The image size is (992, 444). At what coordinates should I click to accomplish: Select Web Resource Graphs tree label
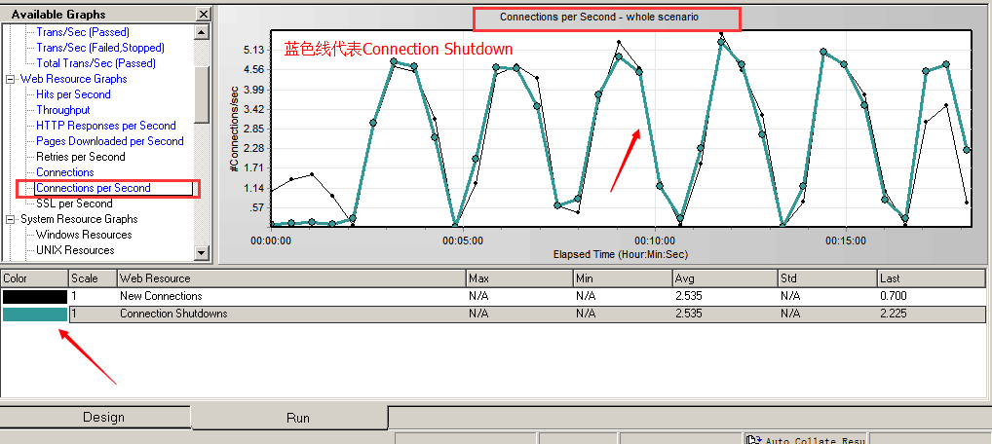73,79
